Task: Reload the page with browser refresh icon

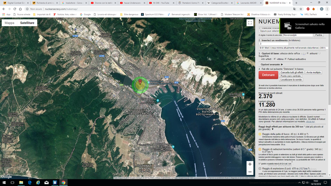Action: click(15, 9)
